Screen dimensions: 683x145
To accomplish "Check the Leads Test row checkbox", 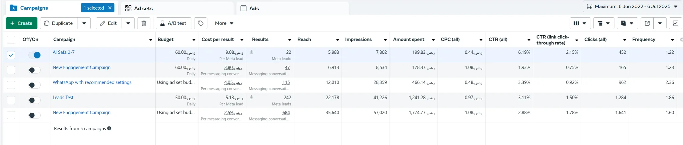I will [x=11, y=100].
